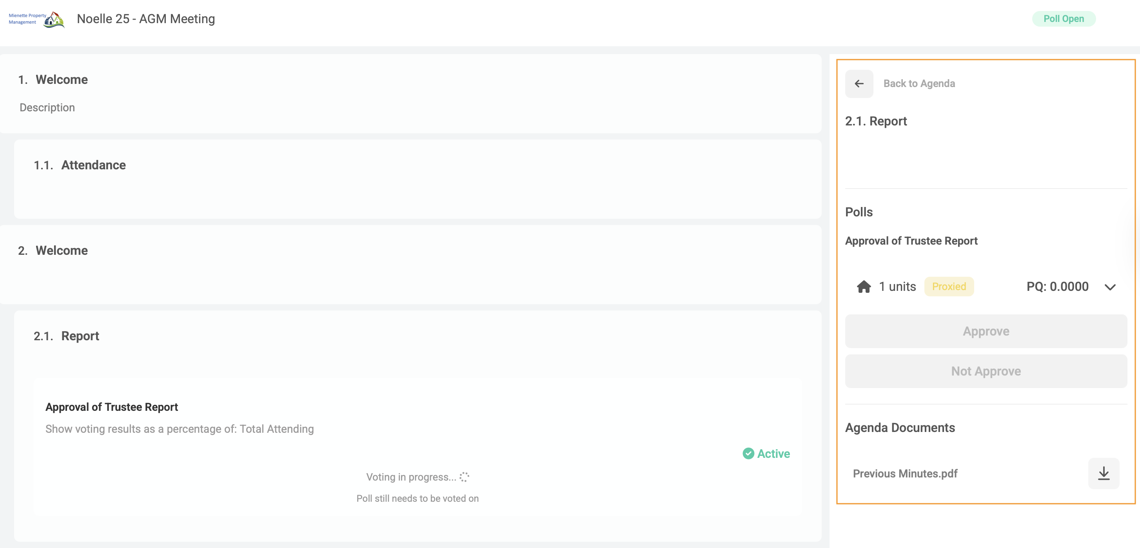1140x548 pixels.
Task: Open agenda item 1 Welcome
Action: 62,80
